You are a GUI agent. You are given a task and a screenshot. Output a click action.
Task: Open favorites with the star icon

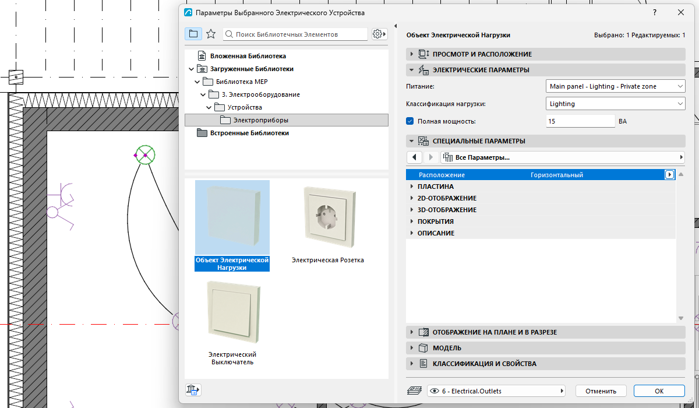211,34
